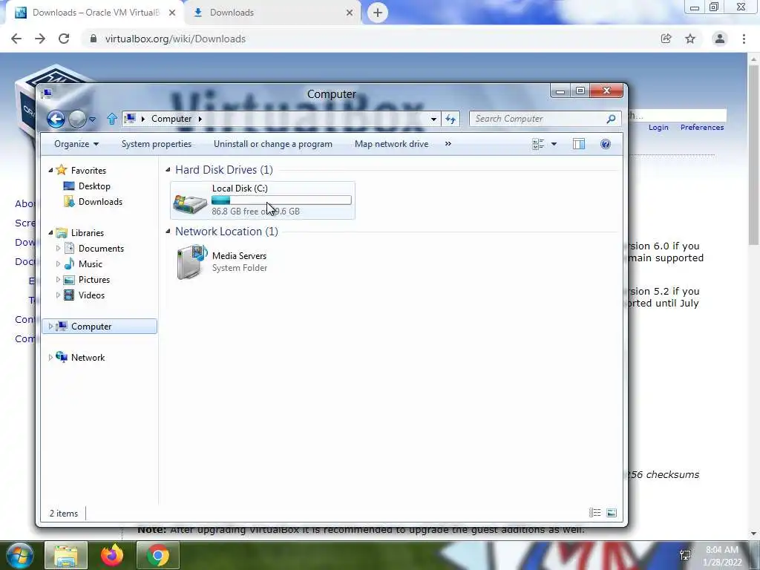Click Chrome page vertical scrollbar
760x570 pixels.
point(753,155)
